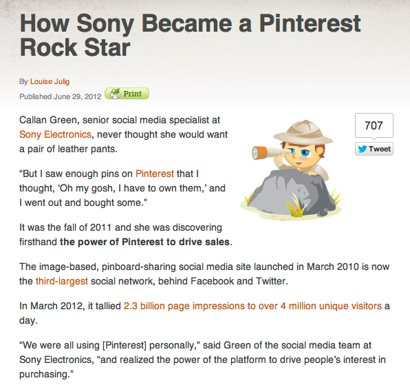Click the article headline about Sony
The image size is (410, 385).
[190, 35]
